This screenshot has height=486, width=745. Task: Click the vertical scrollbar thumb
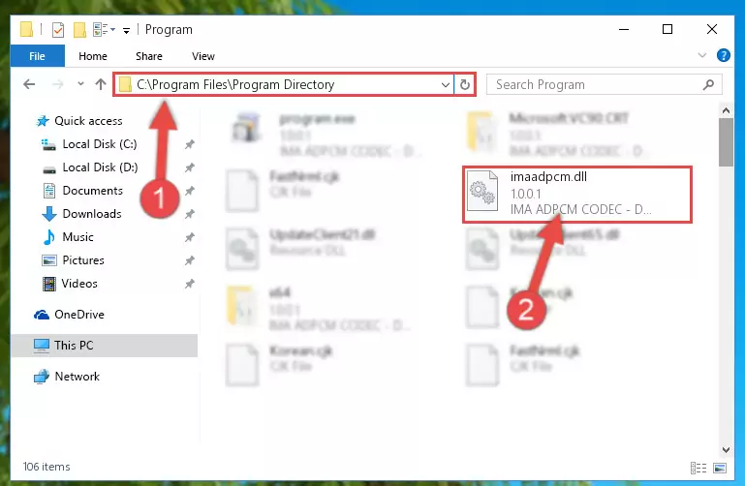(726, 142)
